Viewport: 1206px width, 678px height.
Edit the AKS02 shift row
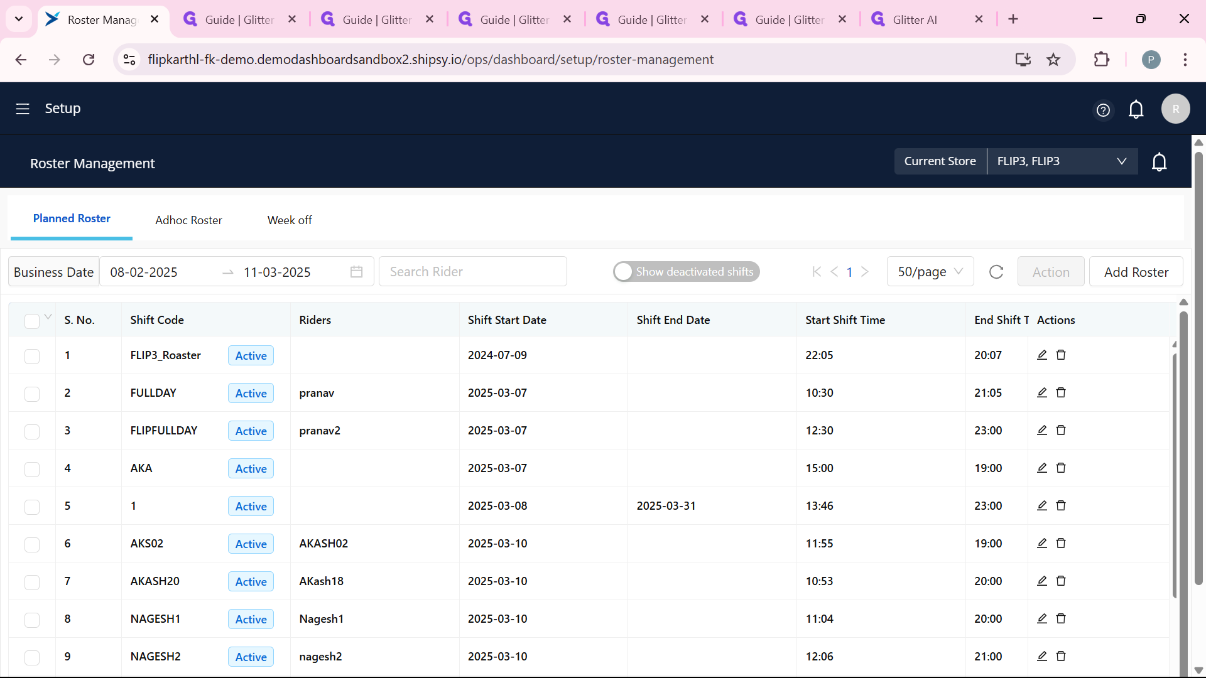pyautogui.click(x=1042, y=543)
